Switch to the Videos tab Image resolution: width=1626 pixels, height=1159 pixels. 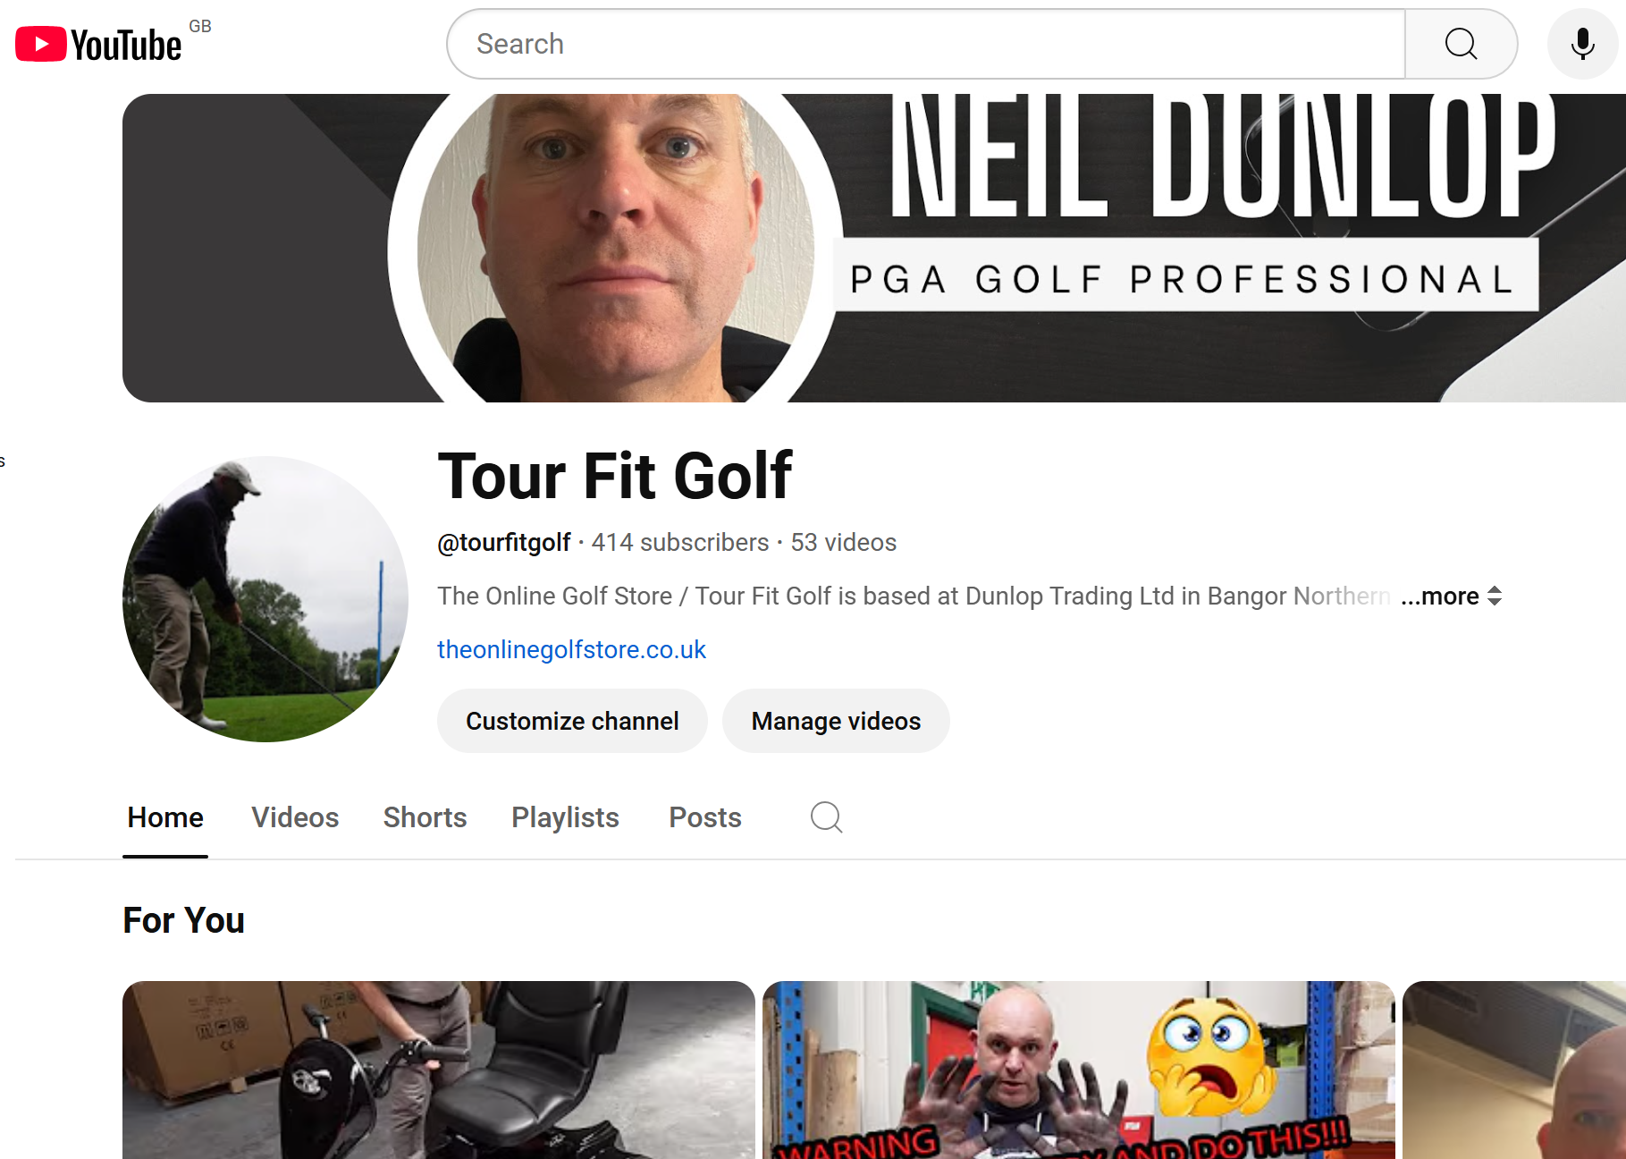(295, 817)
